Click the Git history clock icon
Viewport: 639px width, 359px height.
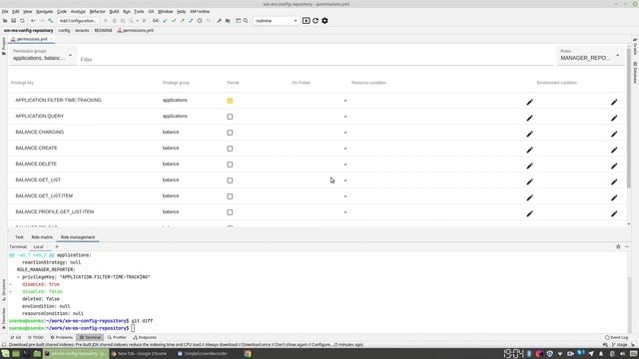tap(200, 20)
